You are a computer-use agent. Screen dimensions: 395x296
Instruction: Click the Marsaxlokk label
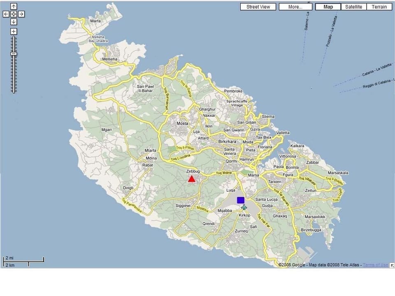315,217
